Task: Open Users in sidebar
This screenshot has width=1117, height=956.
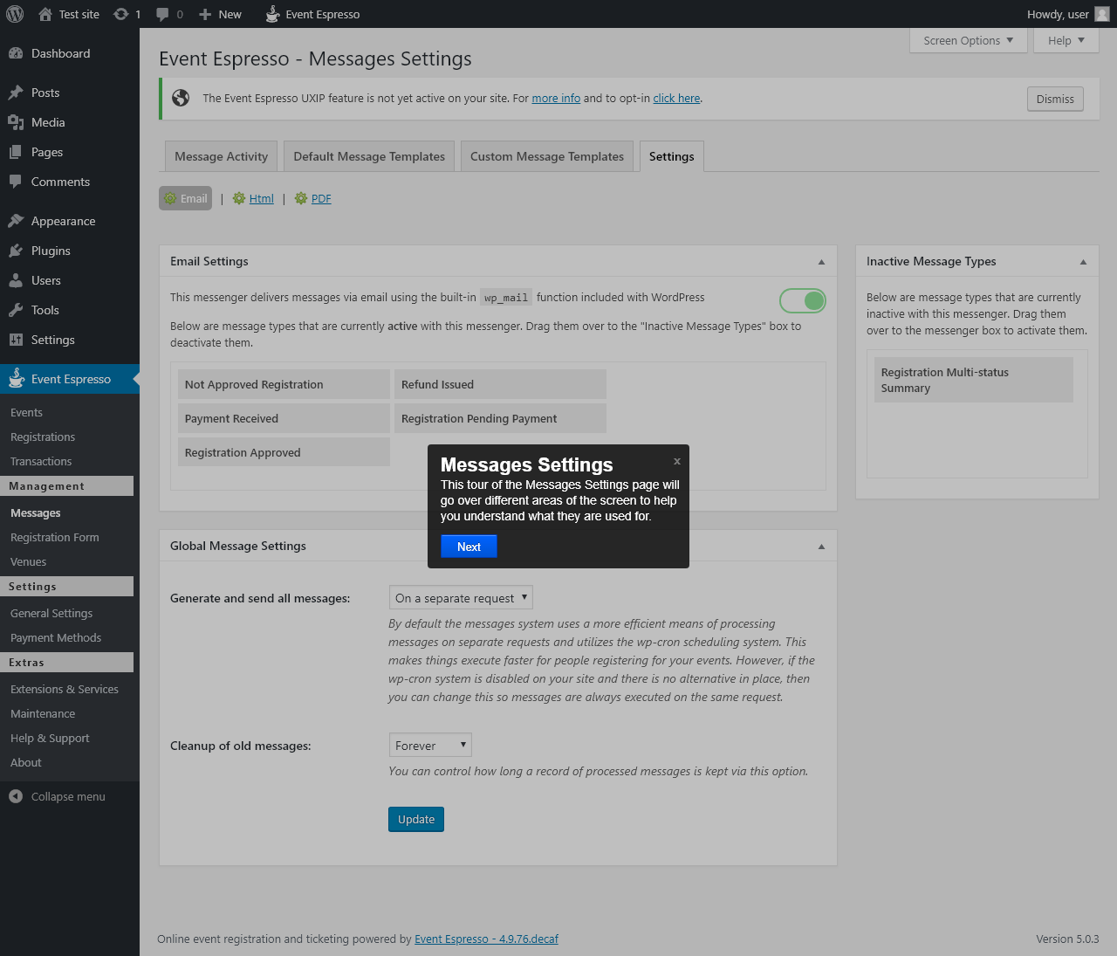Action: tap(70, 280)
